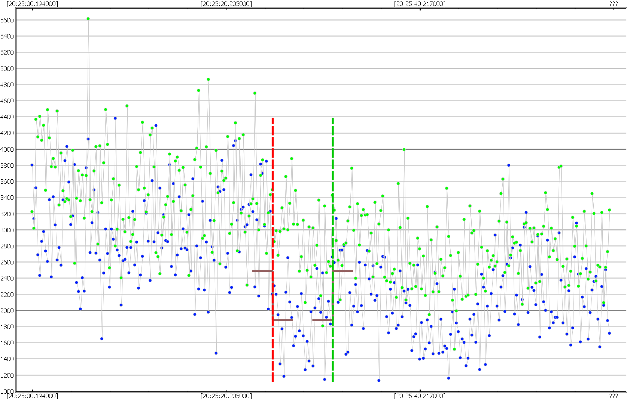Click the 3200 y-axis value
627x400 pixels.
pyautogui.click(x=7, y=214)
